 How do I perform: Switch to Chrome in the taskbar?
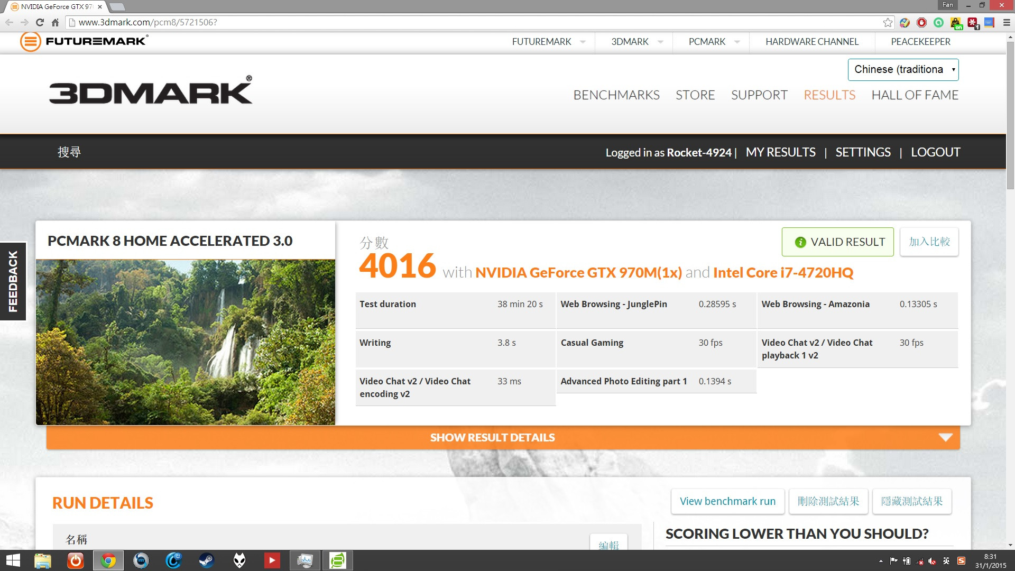point(108,560)
